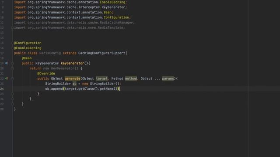280x157 pixels.
Task: Collapse the keyGenerator() method fold marker
Action: coord(13,63)
